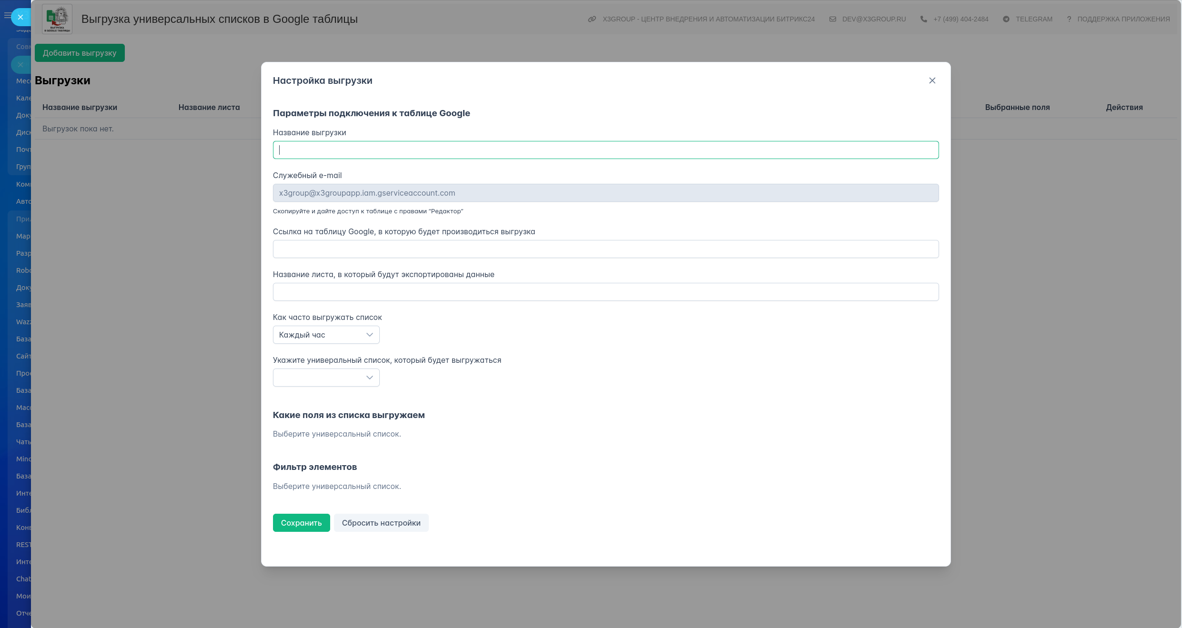Click the envelope icon for DEV@X3GROUP.RU
This screenshot has width=1182, height=628.
(833, 19)
